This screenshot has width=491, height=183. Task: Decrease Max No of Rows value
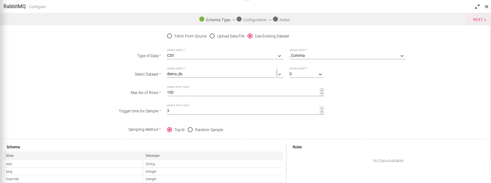[x=321, y=94]
